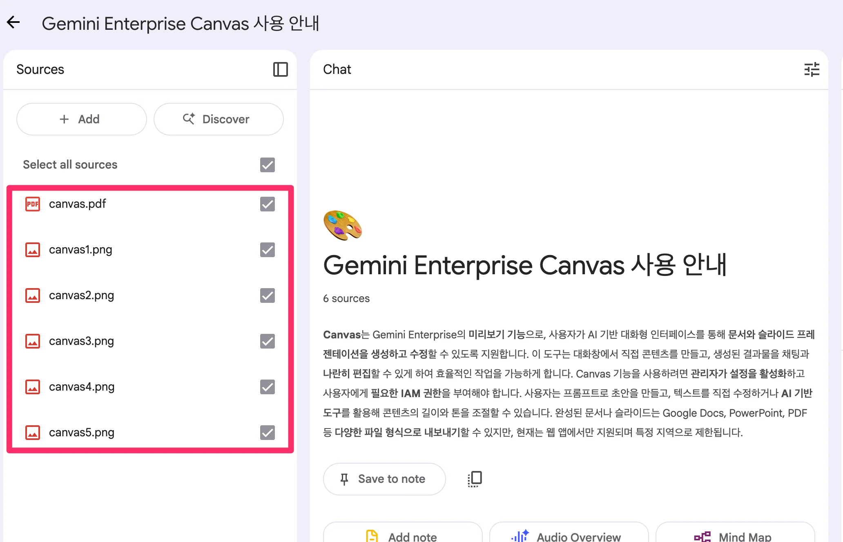Click the Add source button
The image size is (843, 542).
(82, 119)
